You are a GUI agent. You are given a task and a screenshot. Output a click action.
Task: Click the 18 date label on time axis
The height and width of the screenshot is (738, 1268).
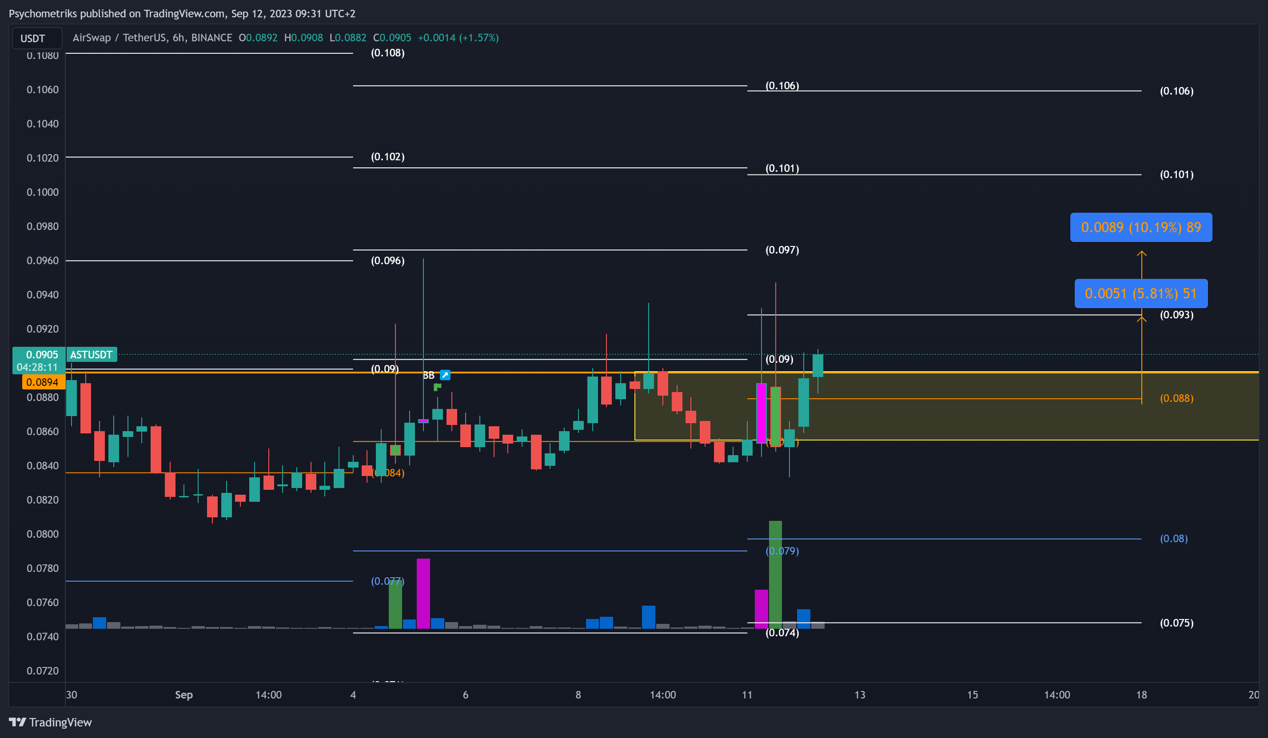[1141, 695]
